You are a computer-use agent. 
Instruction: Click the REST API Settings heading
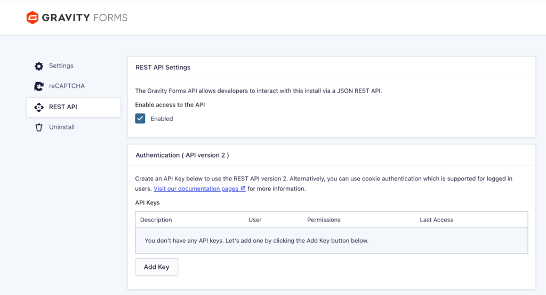pyautogui.click(x=163, y=68)
